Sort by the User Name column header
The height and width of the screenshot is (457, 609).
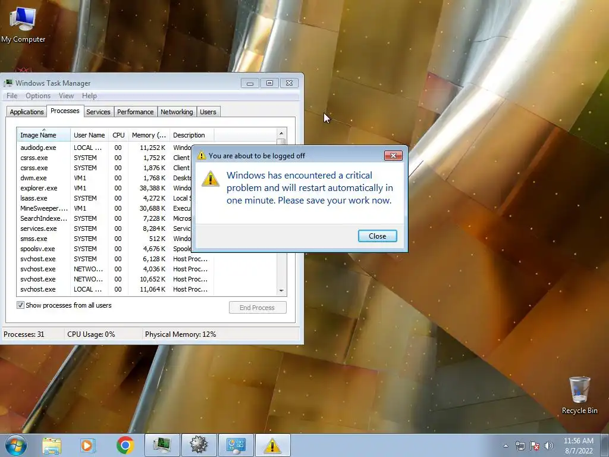(89, 135)
